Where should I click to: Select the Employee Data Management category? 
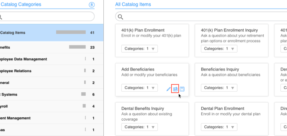click(x=52, y=59)
